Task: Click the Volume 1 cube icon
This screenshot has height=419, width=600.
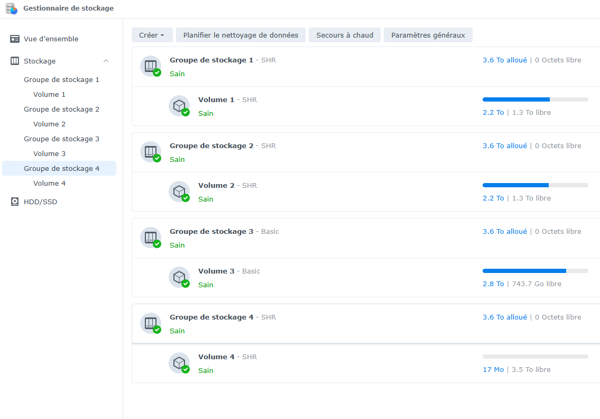Action: 179,105
